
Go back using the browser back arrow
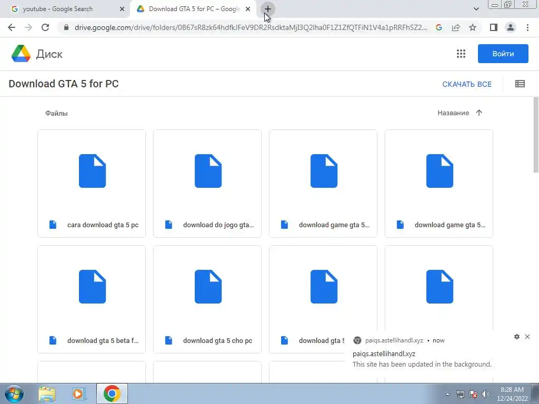[x=12, y=27]
